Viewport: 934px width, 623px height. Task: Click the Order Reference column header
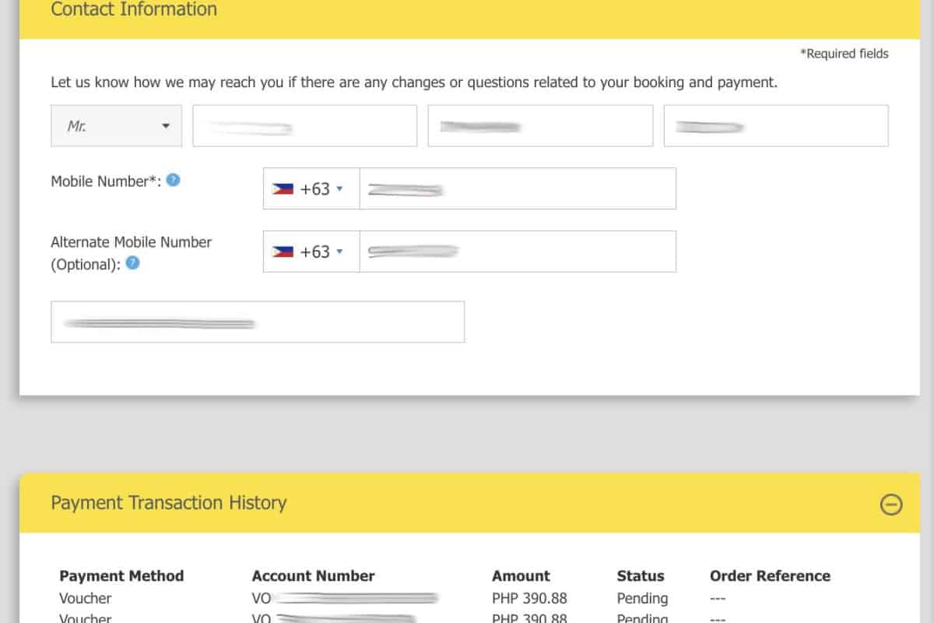tap(770, 576)
